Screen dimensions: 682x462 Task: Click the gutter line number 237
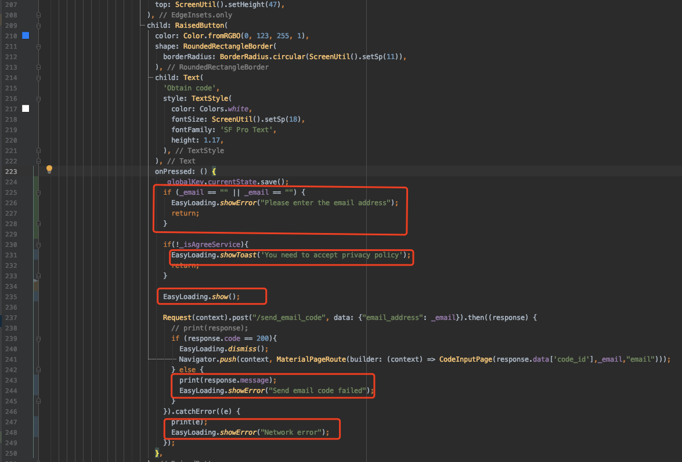pyautogui.click(x=11, y=318)
